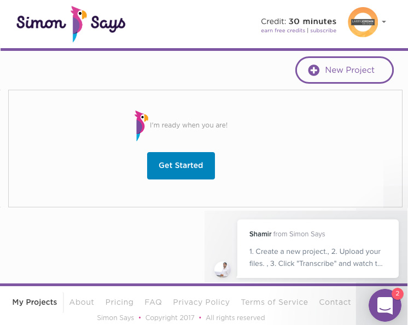This screenshot has width=408, height=325.
Task: Go to the Pricing page
Action: tap(119, 302)
